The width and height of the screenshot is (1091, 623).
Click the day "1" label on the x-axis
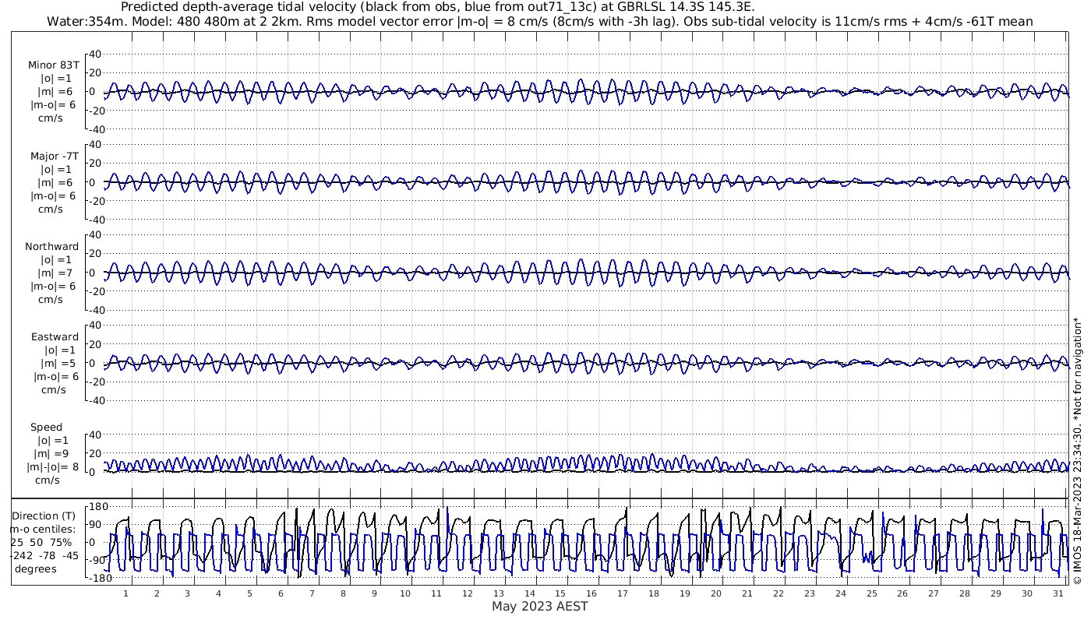pyautogui.click(x=125, y=593)
